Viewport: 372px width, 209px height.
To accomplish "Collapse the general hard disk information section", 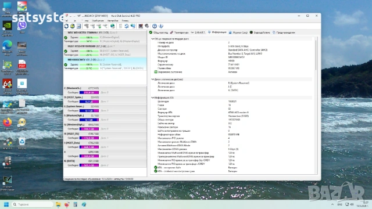I will (152, 39).
